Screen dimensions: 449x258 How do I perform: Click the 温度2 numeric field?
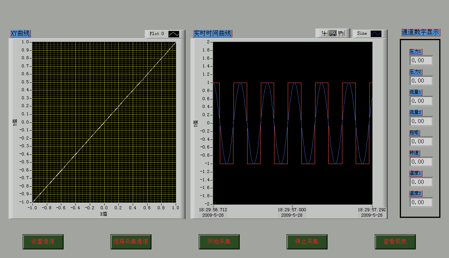[421, 202]
